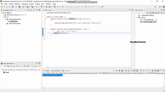Click the toolbar magnifier search icon
165x92 pixels.
tap(155, 7)
